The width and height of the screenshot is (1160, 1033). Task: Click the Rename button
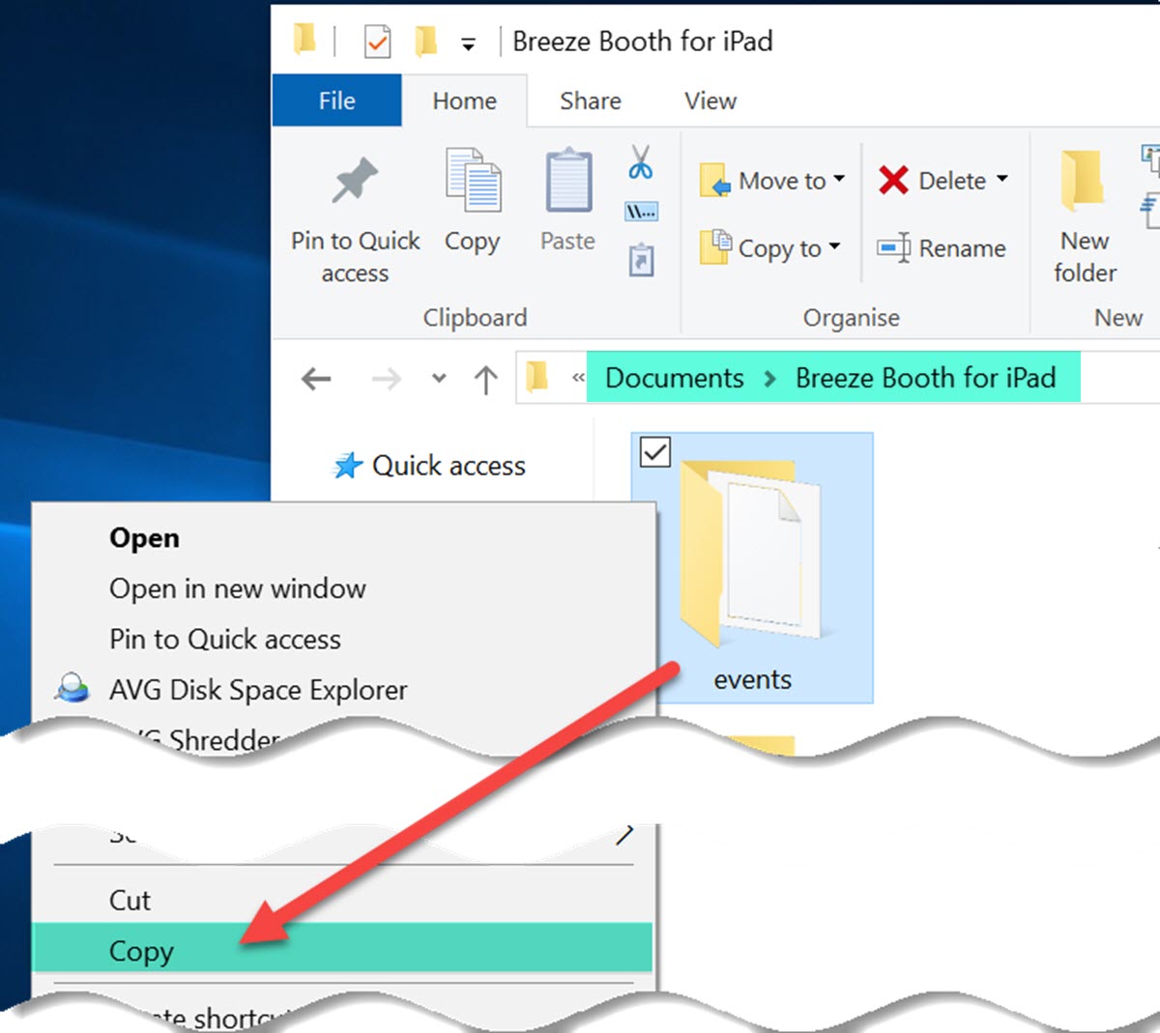click(x=941, y=248)
